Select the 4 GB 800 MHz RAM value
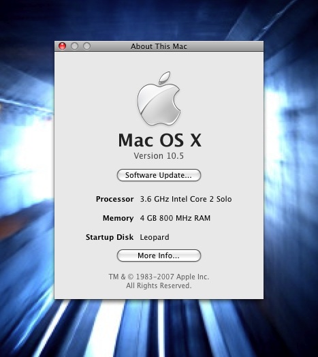318x357 pixels. (175, 218)
